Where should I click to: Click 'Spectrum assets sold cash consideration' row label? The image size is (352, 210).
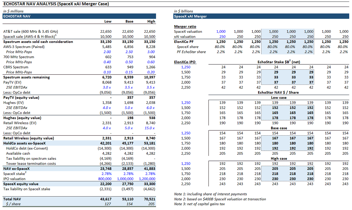[x=38, y=42]
